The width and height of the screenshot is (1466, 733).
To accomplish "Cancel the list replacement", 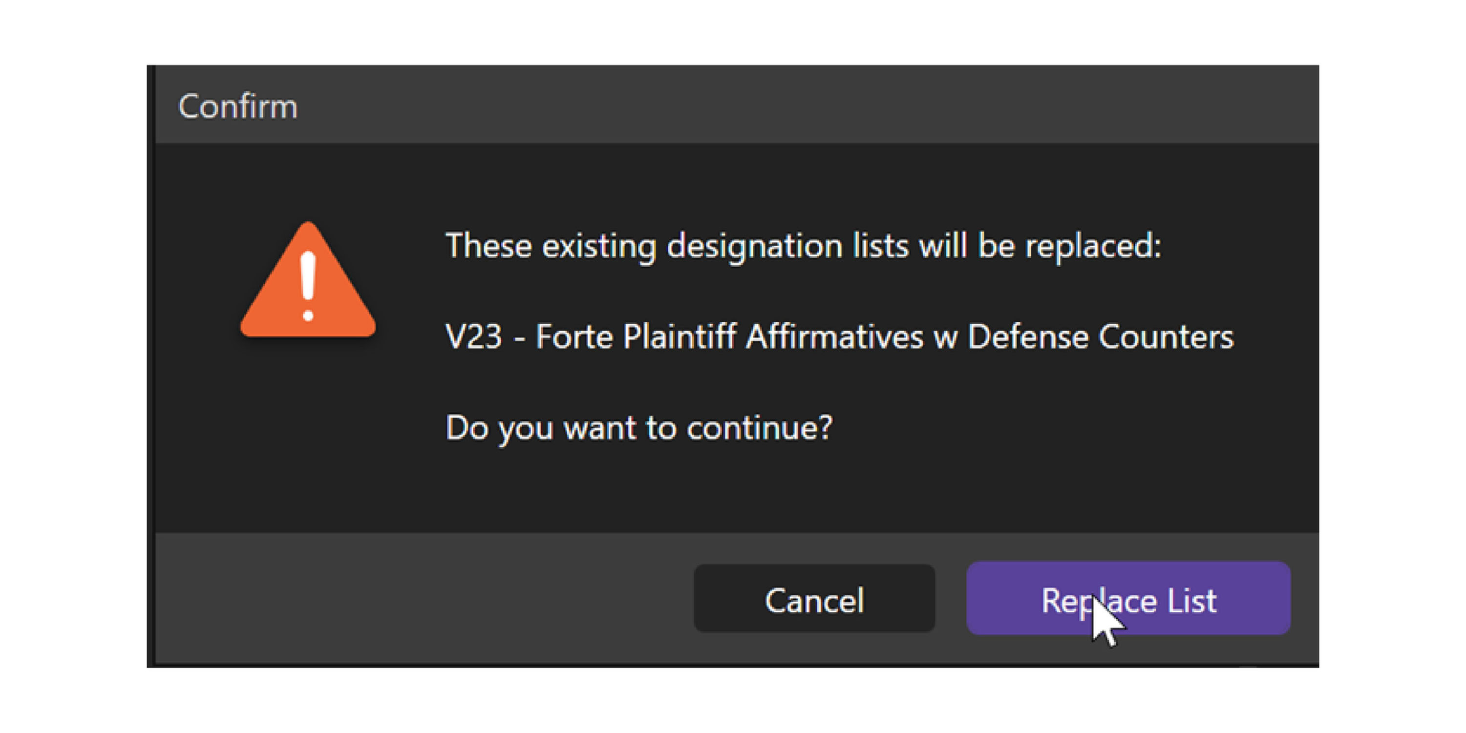I will click(814, 600).
